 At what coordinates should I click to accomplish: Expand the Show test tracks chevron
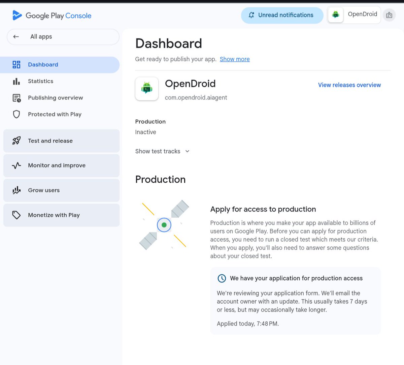point(187,151)
